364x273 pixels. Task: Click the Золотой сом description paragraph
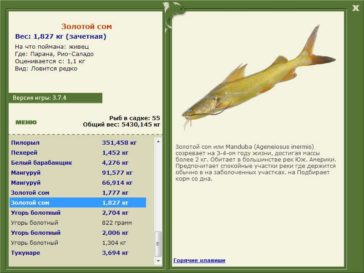[x=256, y=163]
